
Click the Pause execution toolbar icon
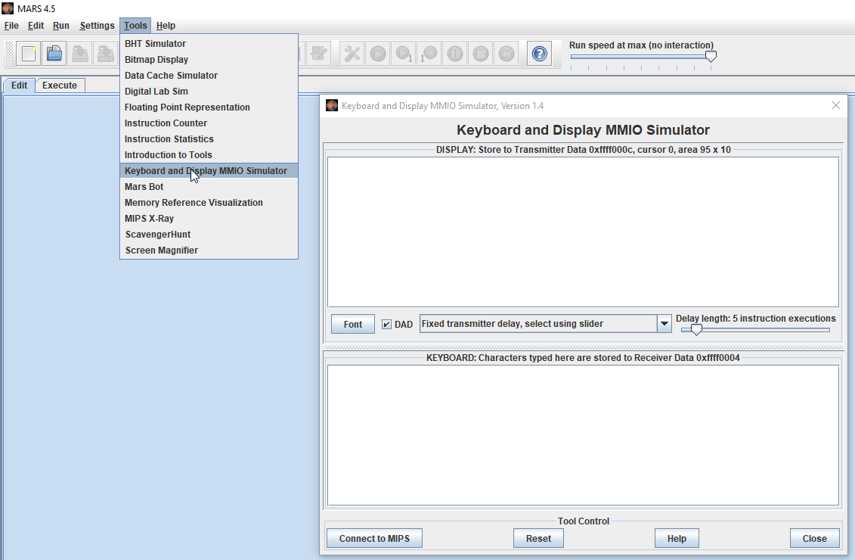[455, 54]
